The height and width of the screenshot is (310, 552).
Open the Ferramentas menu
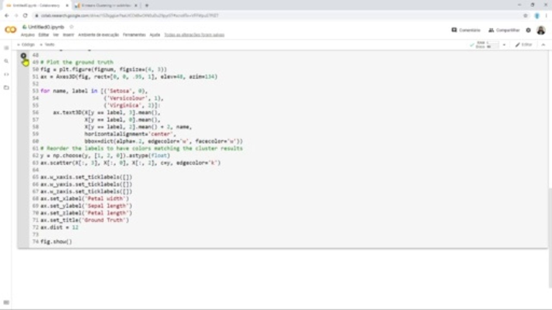click(x=134, y=35)
